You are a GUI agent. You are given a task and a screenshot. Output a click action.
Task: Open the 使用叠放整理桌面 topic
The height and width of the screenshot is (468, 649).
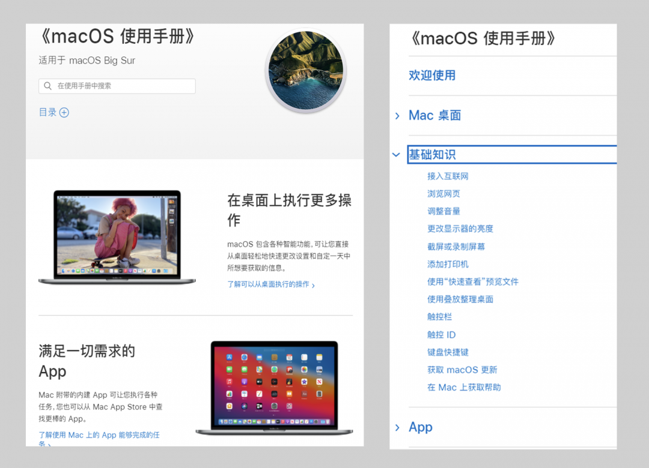(x=460, y=299)
